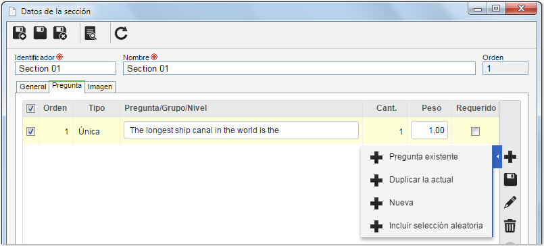Click the Peso field showing 1,00
This screenshot has height=246, width=544.
tap(430, 130)
